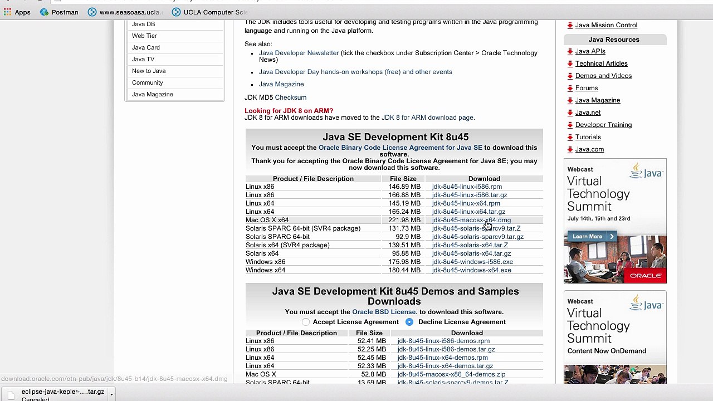Open the Oracle BSD License link
Viewport: 713px width, 401px height.
384,312
